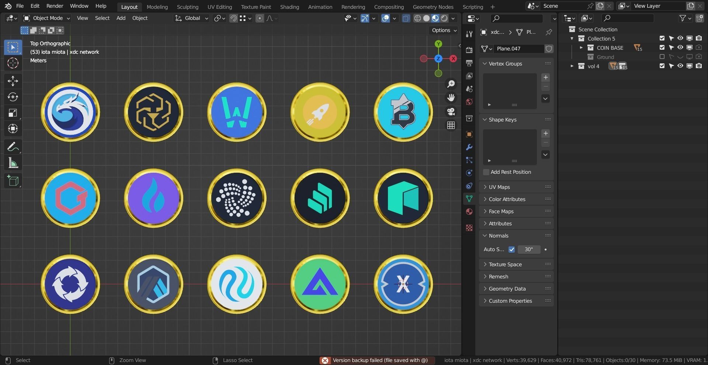Adjust Auto Smooth angle 30° field
This screenshot has height=365, width=708.
click(x=529, y=249)
